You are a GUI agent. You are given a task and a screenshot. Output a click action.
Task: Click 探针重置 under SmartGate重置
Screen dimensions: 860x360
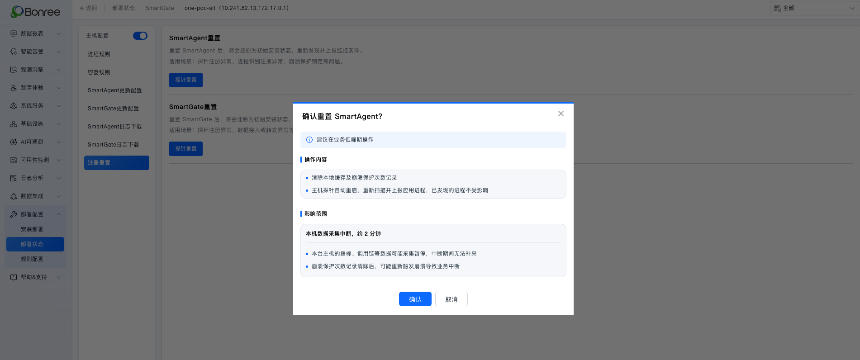[x=186, y=149]
